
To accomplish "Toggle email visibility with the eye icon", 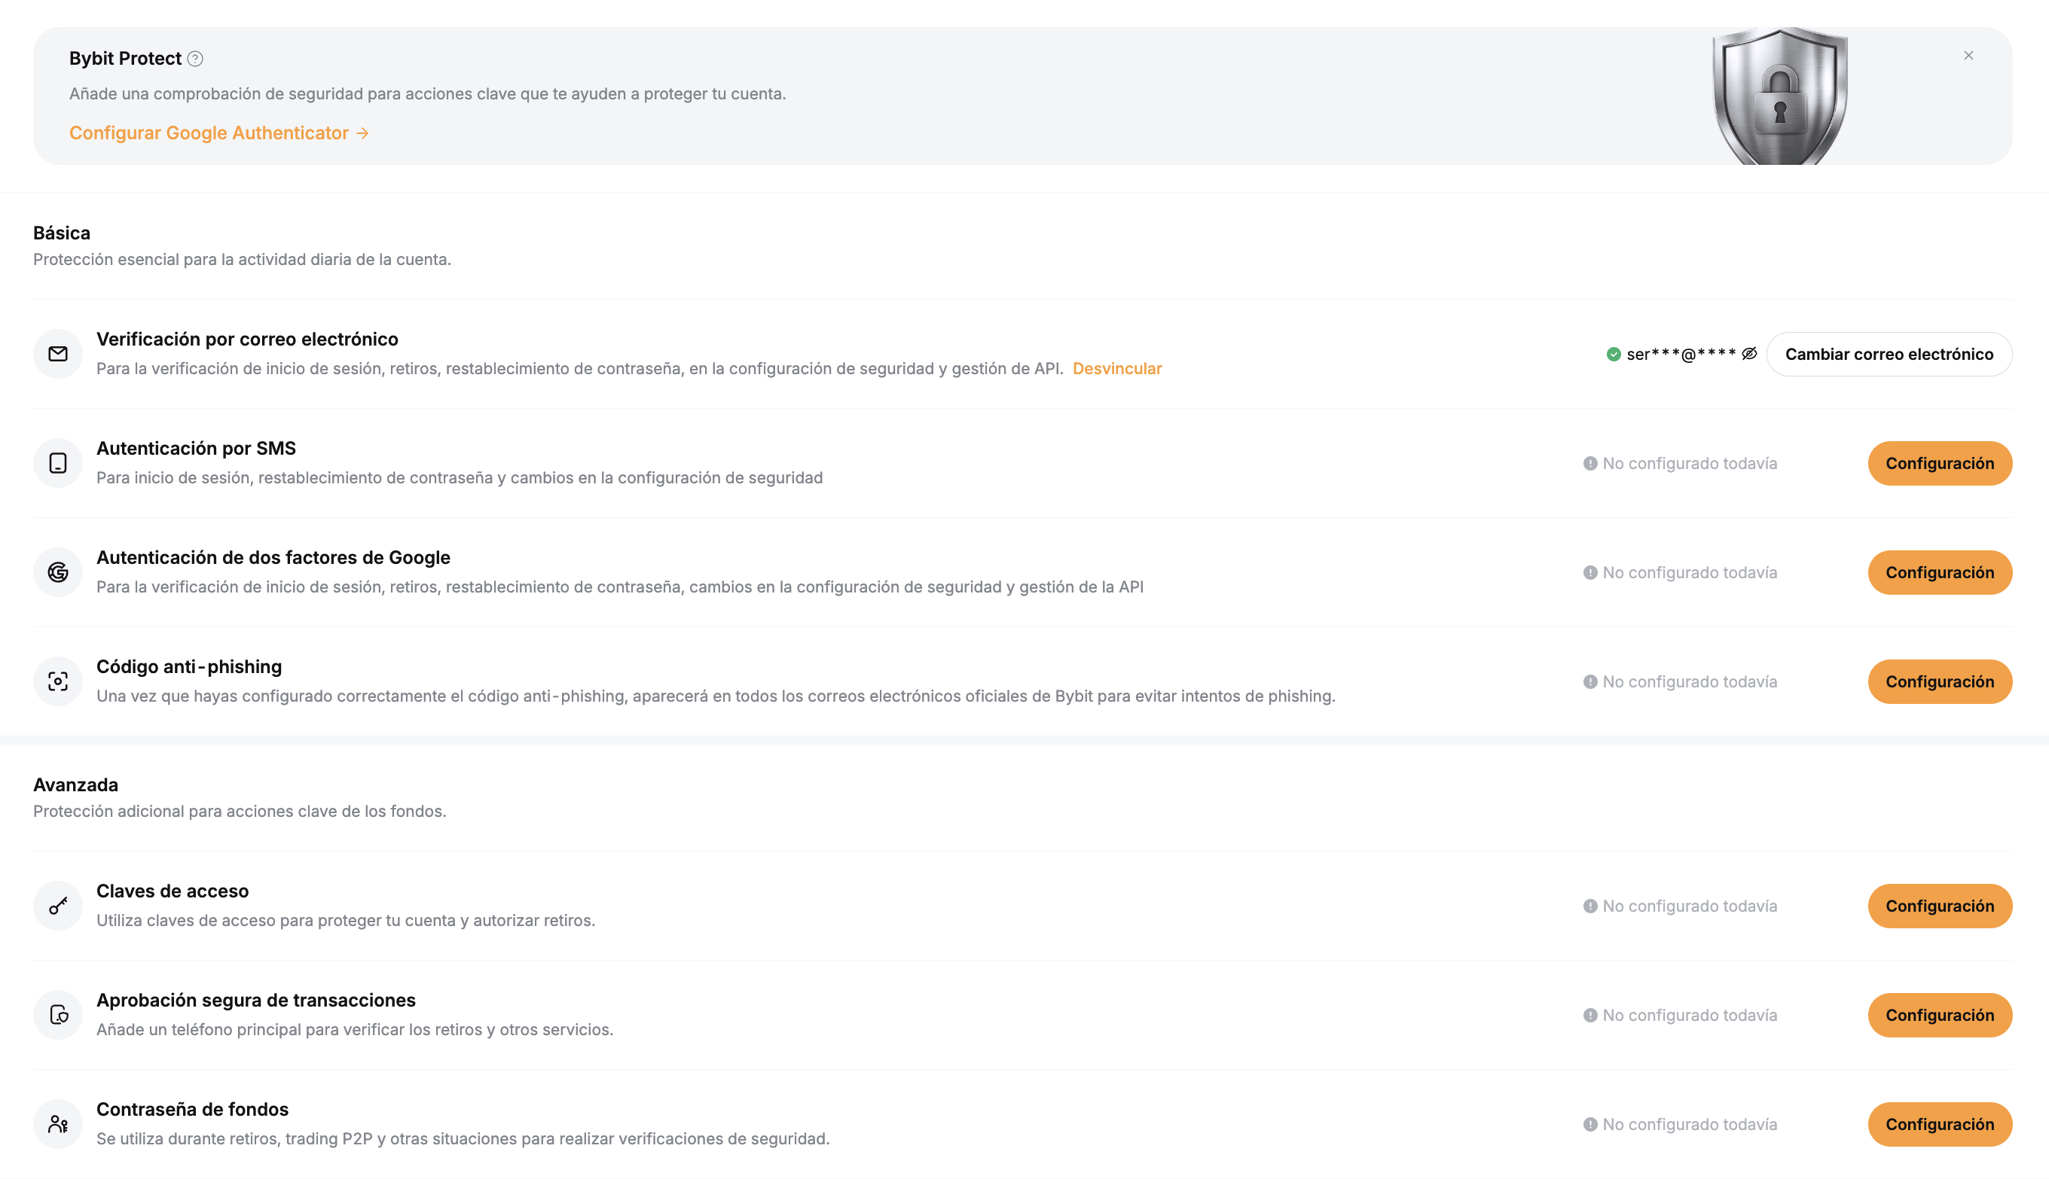I will coord(1749,354).
